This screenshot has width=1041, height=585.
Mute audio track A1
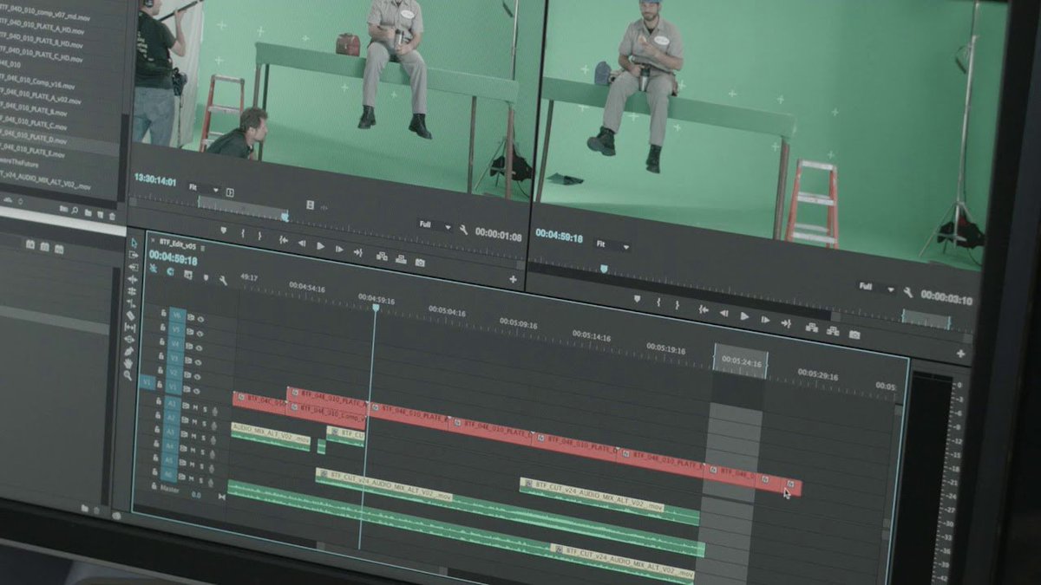point(195,407)
